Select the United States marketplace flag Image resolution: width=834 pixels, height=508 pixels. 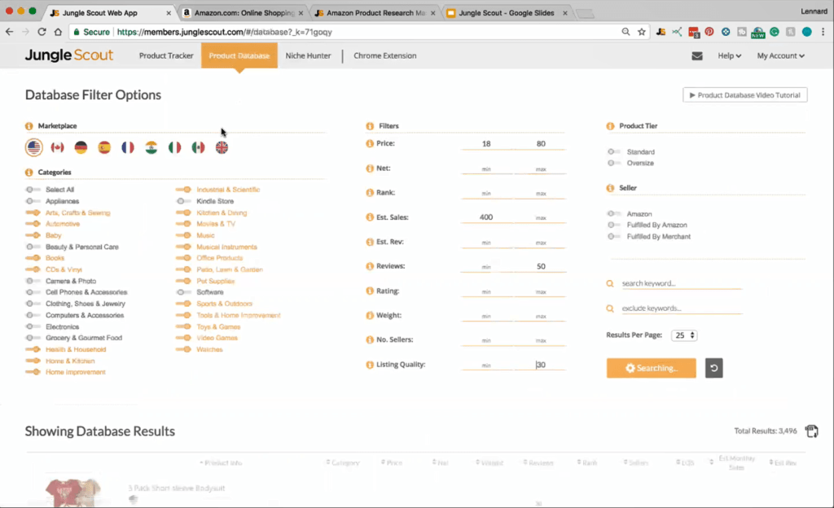pyautogui.click(x=34, y=147)
